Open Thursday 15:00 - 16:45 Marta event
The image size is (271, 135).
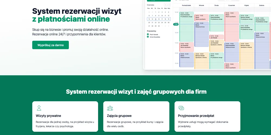pos(232,66)
